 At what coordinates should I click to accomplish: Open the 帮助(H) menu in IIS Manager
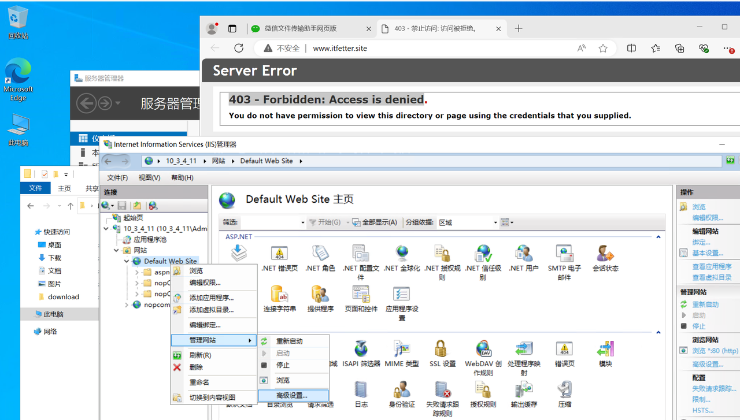182,178
